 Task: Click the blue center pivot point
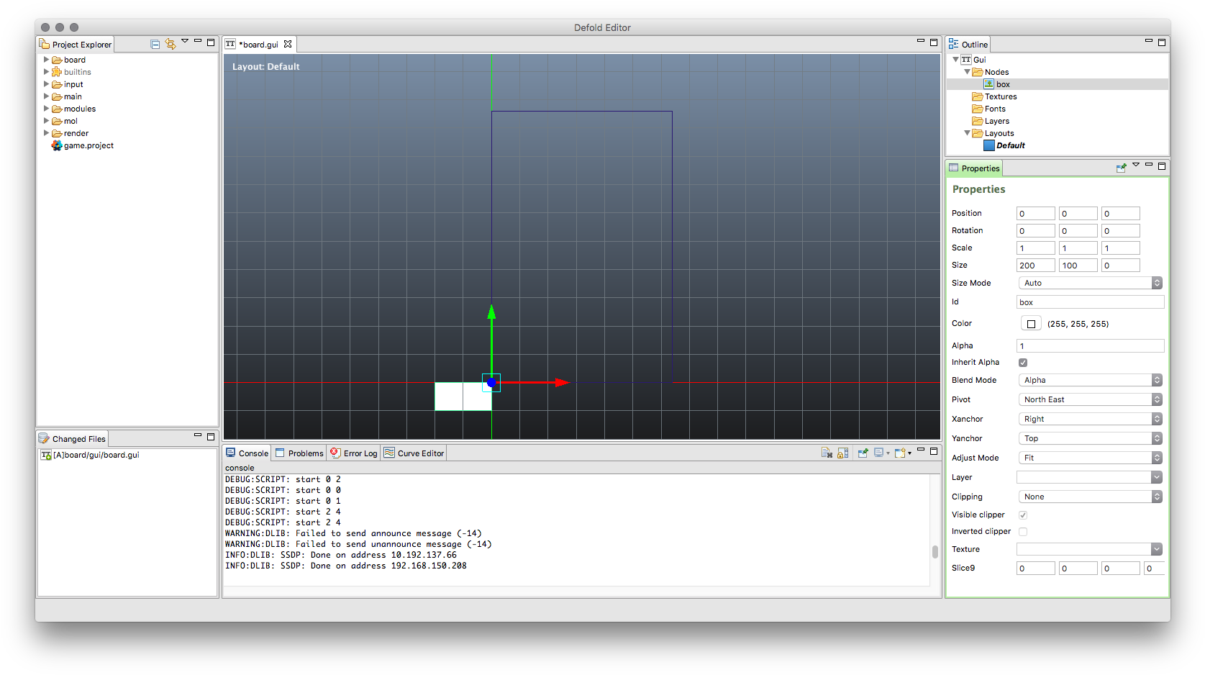click(491, 383)
